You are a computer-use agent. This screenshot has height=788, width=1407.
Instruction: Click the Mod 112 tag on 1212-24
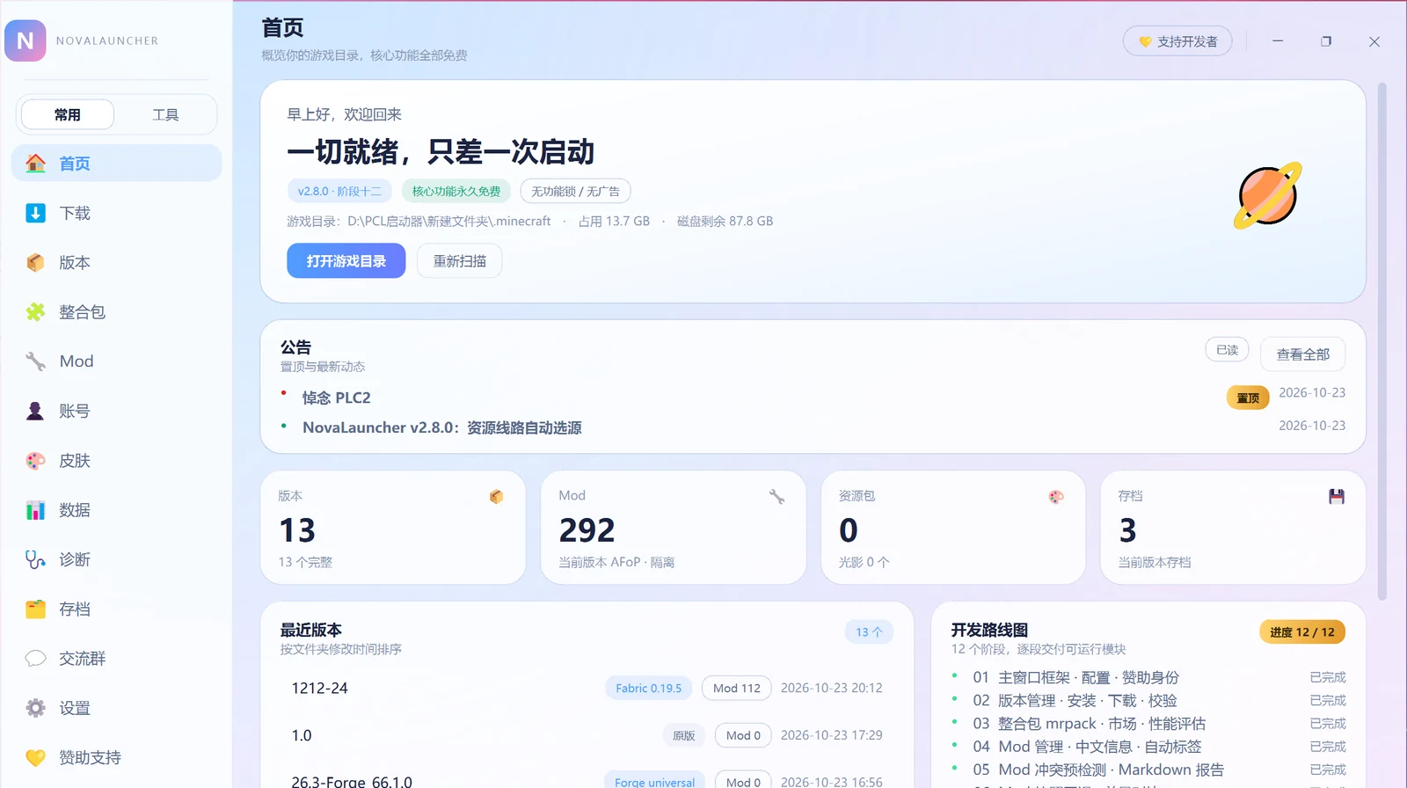737,688
